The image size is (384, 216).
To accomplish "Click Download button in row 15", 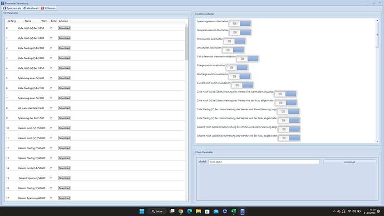I will (64, 178).
